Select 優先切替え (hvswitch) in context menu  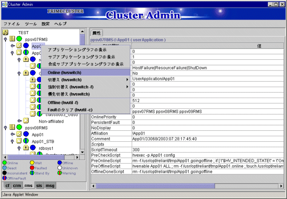[86, 94]
